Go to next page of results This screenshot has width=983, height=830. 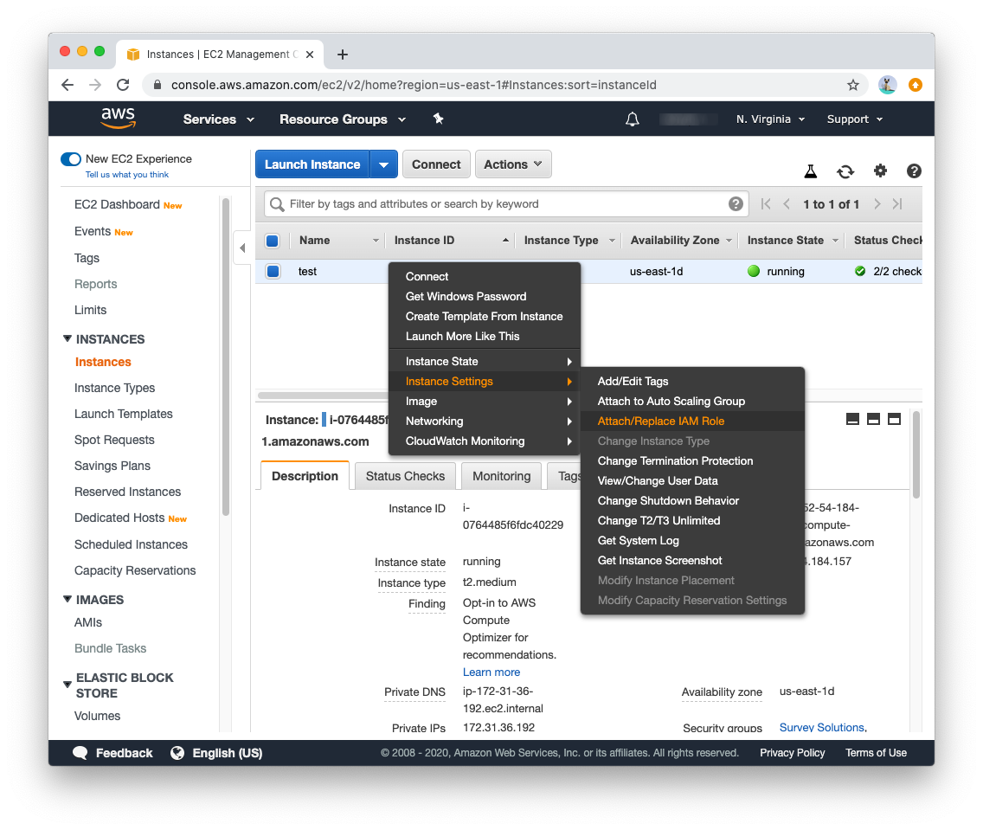pos(877,203)
